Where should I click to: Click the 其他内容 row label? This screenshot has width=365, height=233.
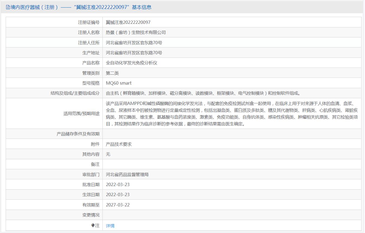(91, 154)
